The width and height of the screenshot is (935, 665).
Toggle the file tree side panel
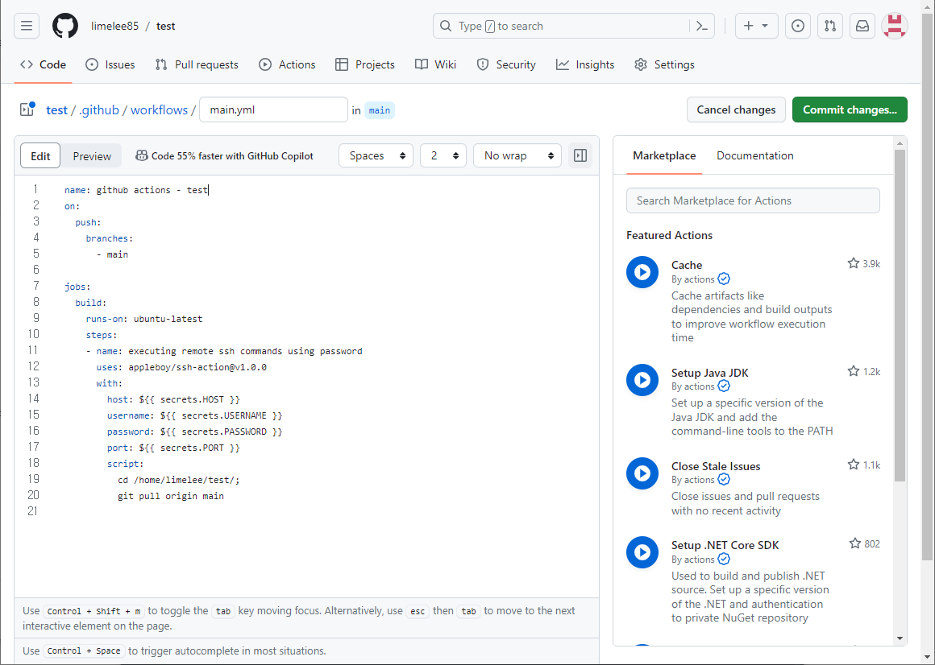[x=27, y=109]
